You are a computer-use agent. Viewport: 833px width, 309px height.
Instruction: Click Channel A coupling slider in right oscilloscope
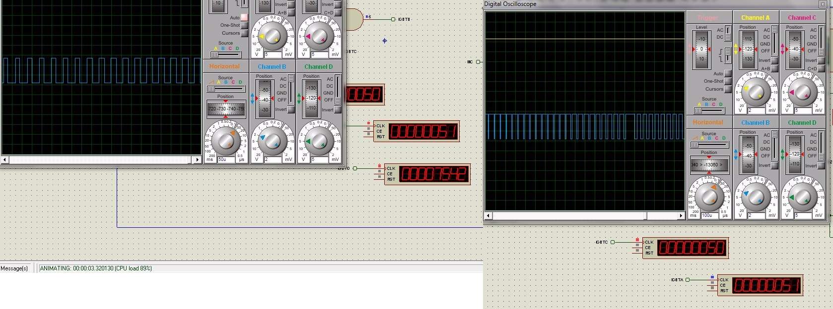774,40
